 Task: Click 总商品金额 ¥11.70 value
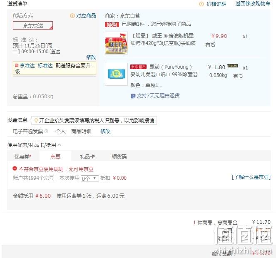click(261, 222)
